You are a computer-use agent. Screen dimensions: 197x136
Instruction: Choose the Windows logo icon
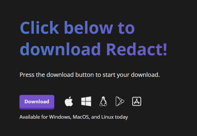(86, 101)
